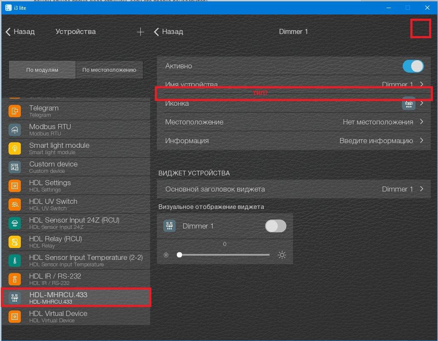The width and height of the screenshot is (438, 341).
Task: Click the Dimmer brightness slider handle
Action: click(x=179, y=255)
